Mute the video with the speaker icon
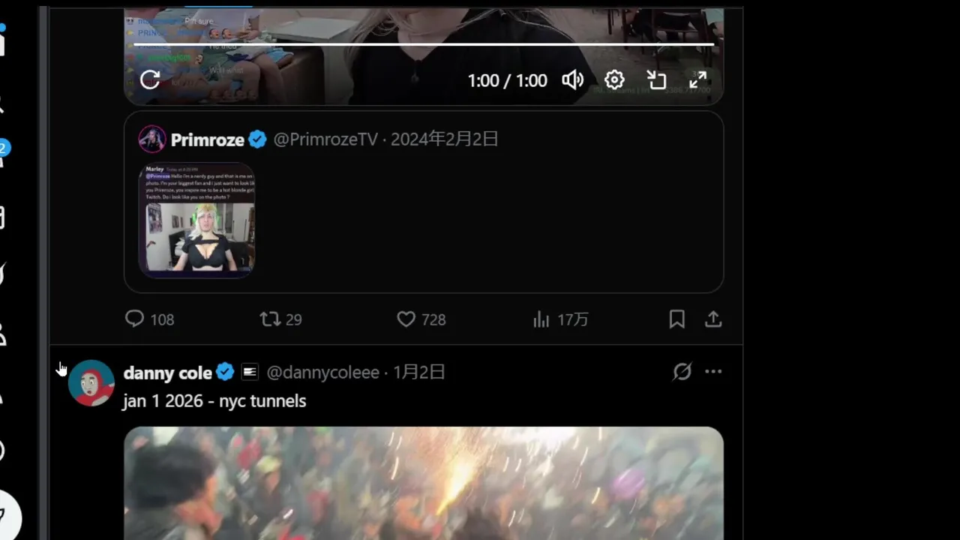The width and height of the screenshot is (960, 540). coord(573,80)
